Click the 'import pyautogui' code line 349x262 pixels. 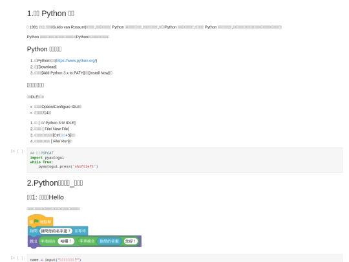click(47, 158)
